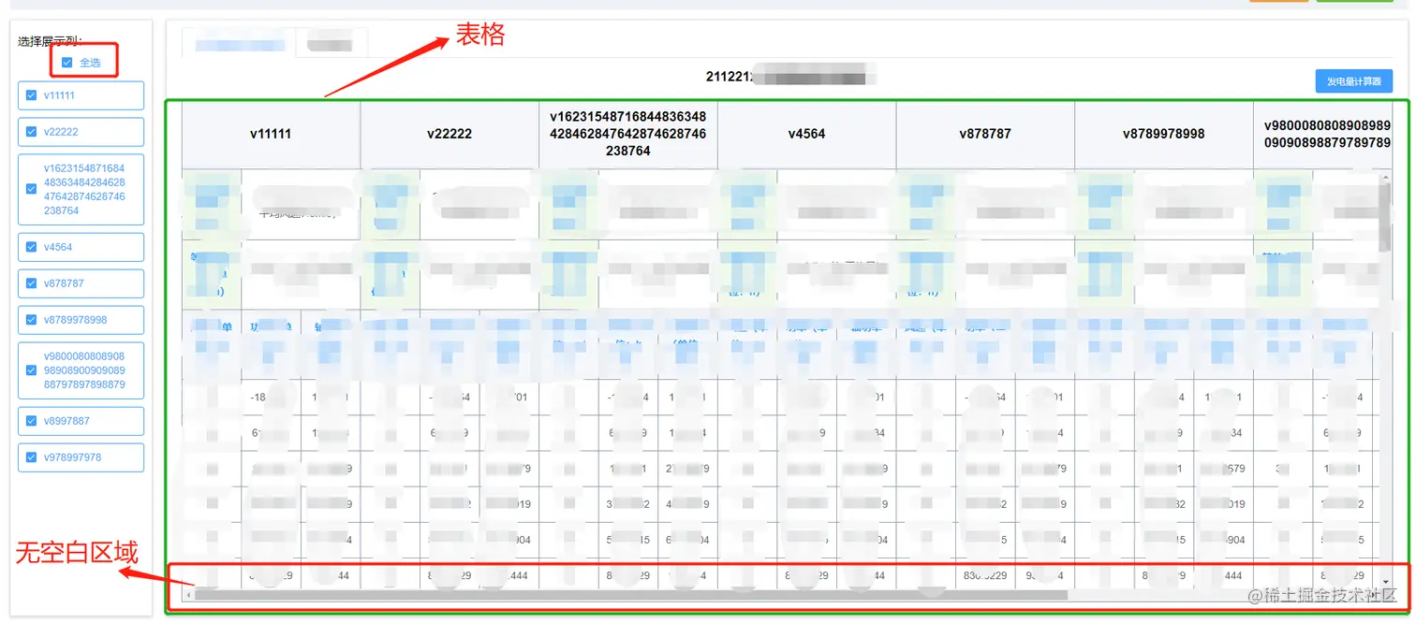Click the v11111 table column header

click(271, 134)
